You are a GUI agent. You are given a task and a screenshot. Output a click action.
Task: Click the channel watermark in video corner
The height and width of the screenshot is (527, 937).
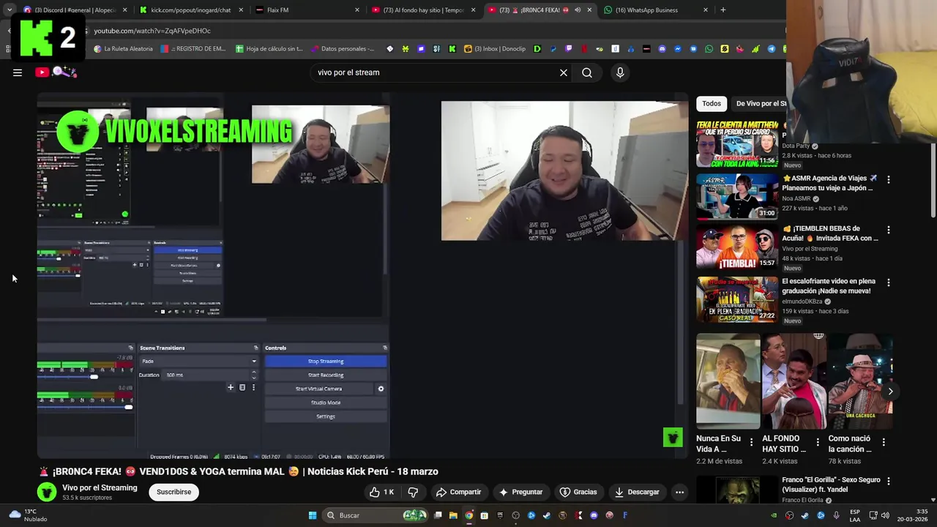tap(672, 437)
